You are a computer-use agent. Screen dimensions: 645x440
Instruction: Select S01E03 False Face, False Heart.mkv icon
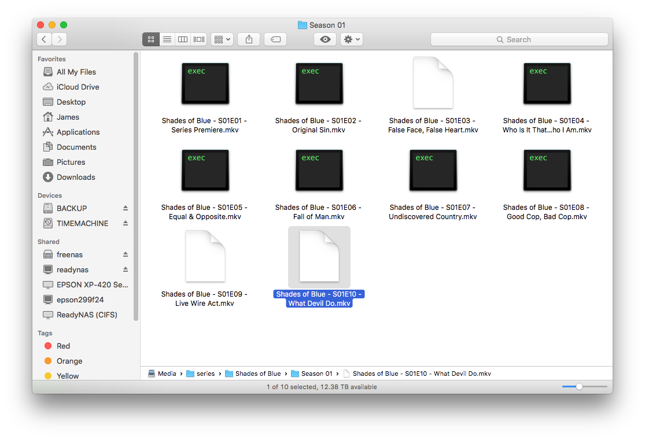pos(433,83)
